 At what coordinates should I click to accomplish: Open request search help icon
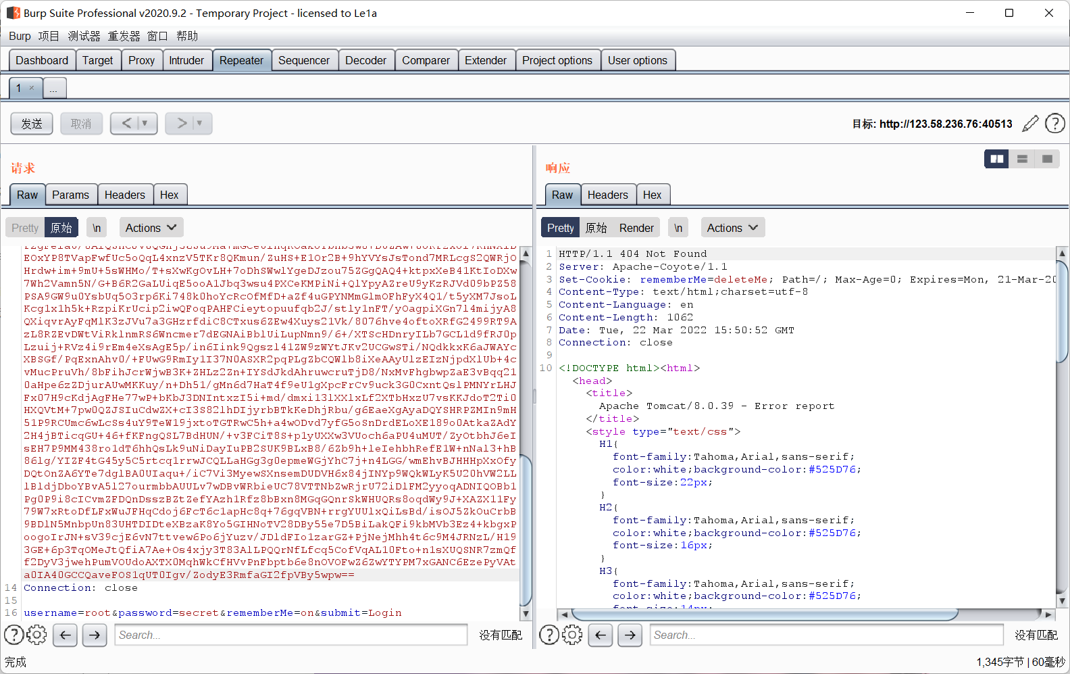14,635
